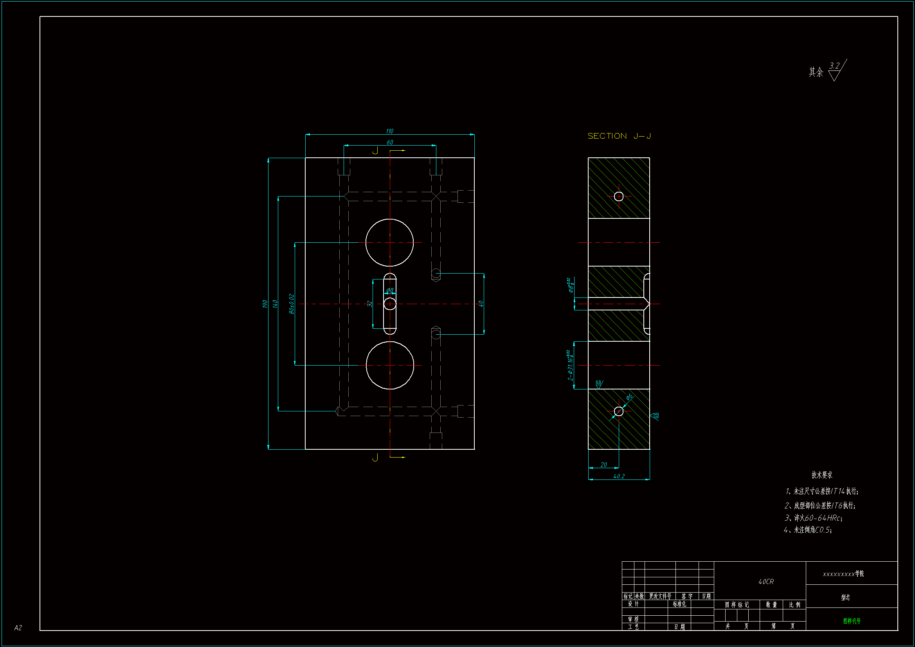Select the 40.2 dimension under section view
The image size is (915, 647).
point(619,476)
